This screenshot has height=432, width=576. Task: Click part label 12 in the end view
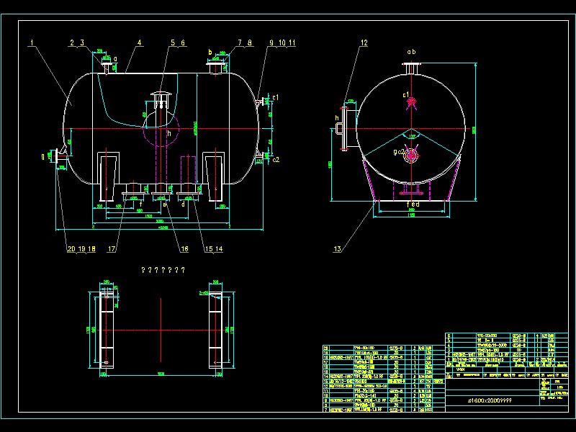pyautogui.click(x=364, y=44)
